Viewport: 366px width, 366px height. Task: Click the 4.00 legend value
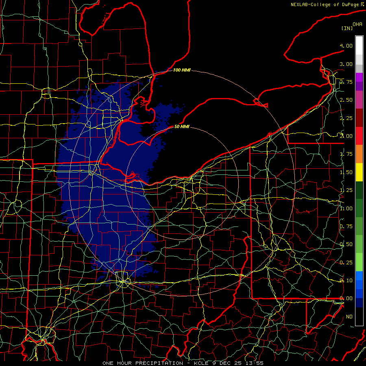pyautogui.click(x=346, y=46)
